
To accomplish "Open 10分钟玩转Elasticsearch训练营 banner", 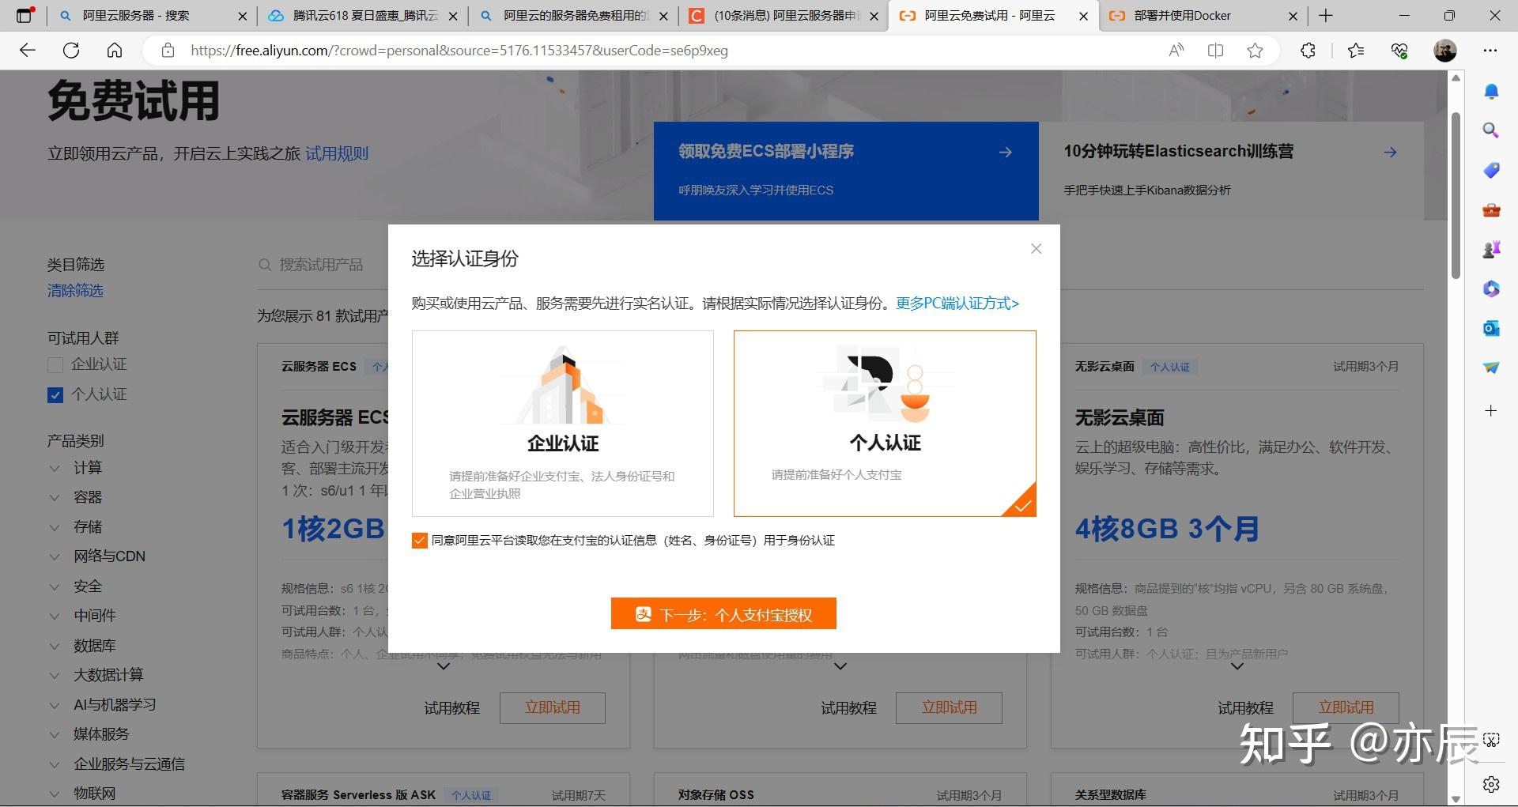I will [1231, 171].
